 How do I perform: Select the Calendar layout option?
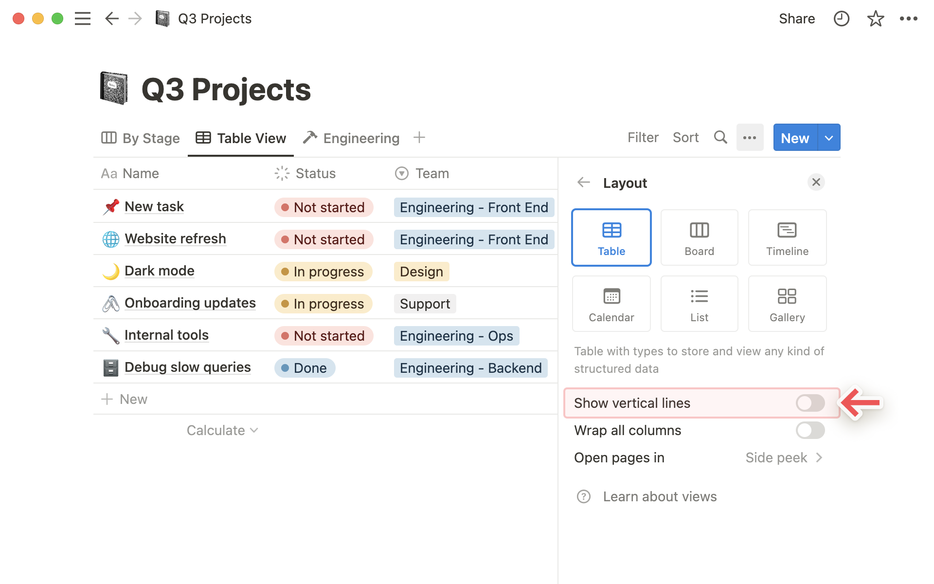(611, 304)
